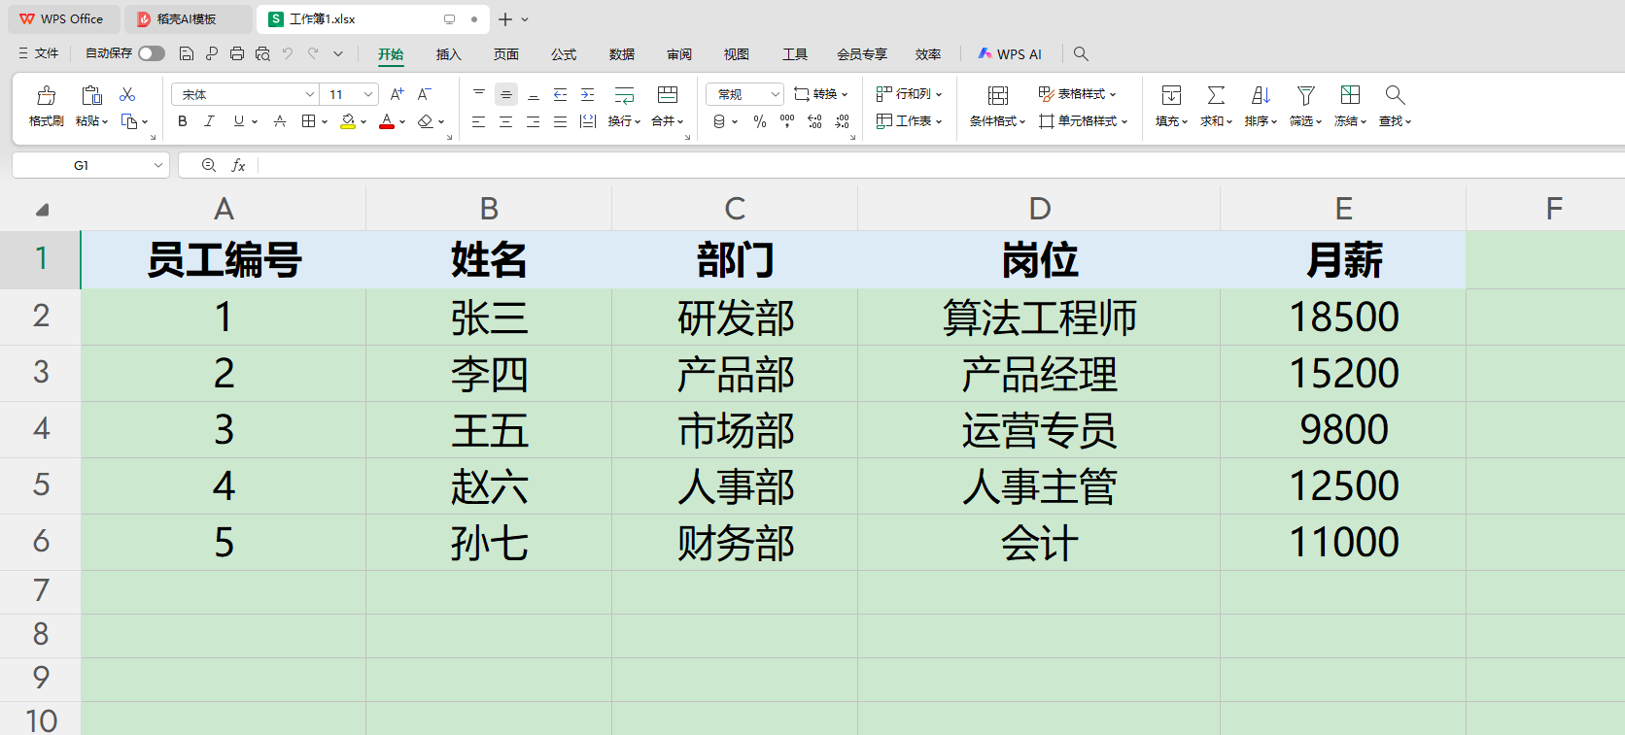Toggle Bold formatting
This screenshot has width=1625, height=735.
(183, 121)
